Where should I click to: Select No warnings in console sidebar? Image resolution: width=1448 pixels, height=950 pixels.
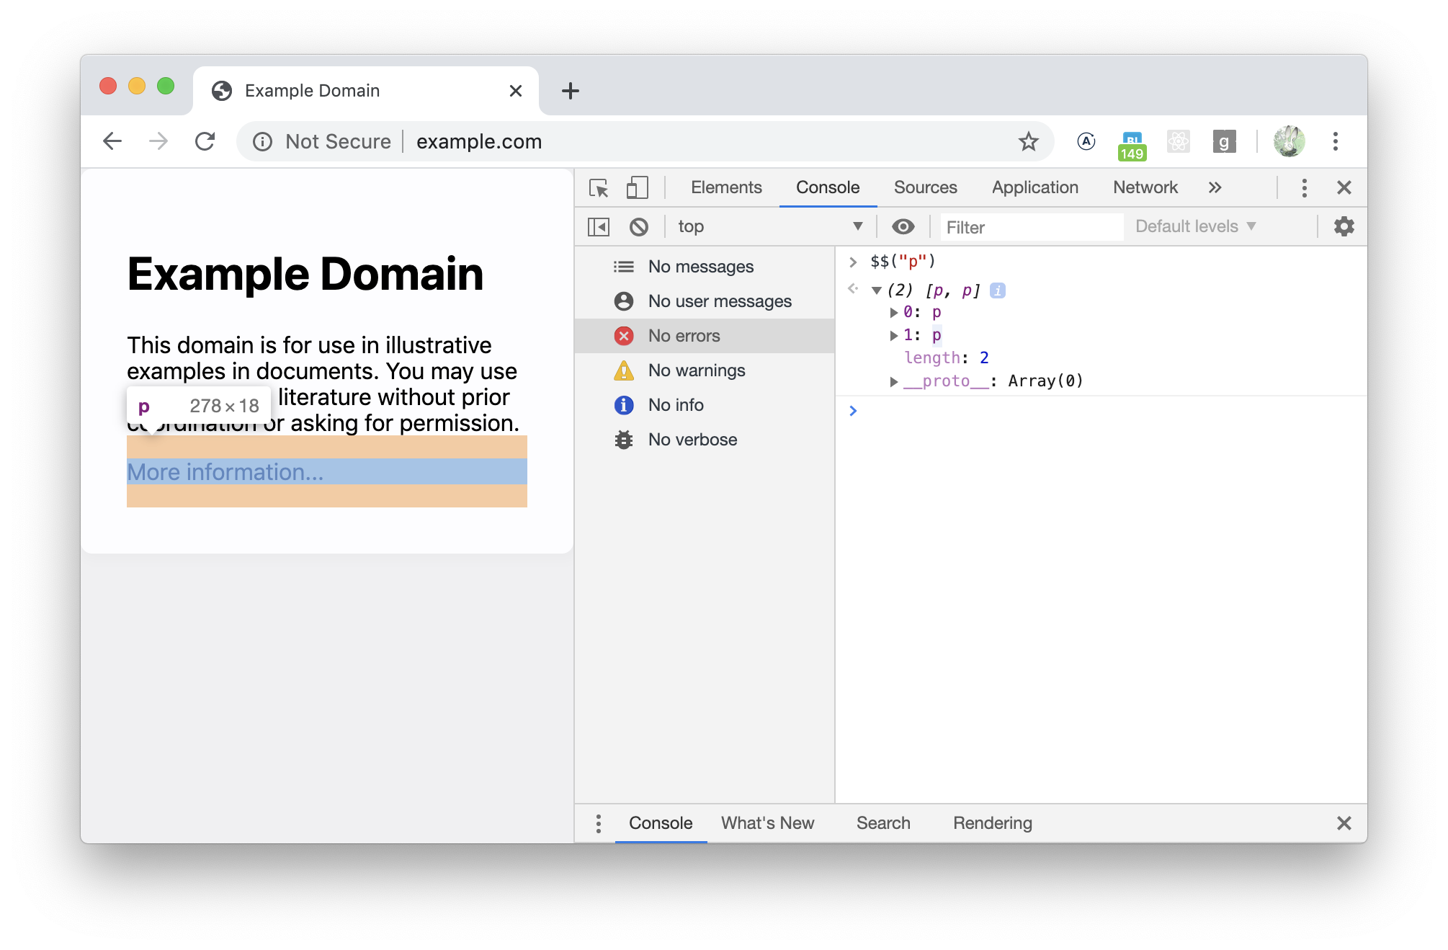(696, 370)
